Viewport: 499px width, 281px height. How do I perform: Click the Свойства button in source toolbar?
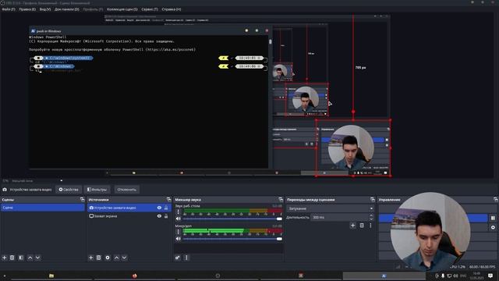(69, 190)
